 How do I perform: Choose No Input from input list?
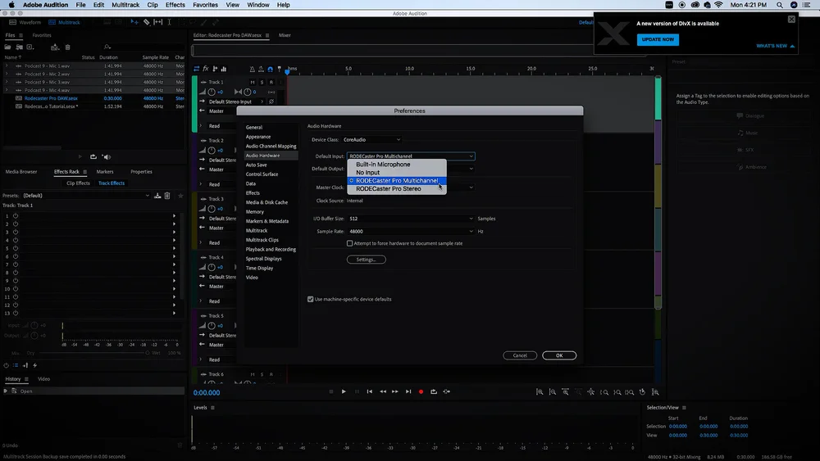[x=397, y=172]
